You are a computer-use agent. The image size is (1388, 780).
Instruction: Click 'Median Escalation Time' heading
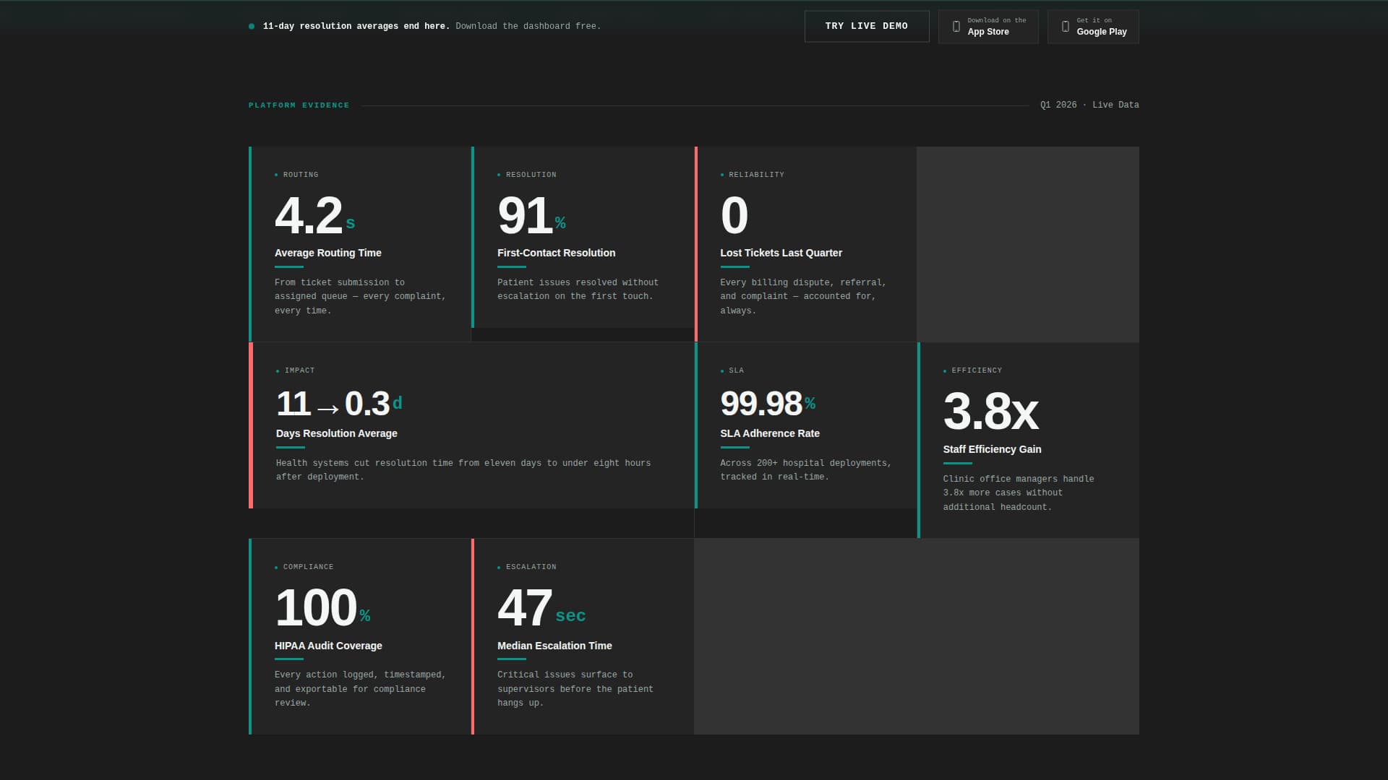[x=554, y=646]
